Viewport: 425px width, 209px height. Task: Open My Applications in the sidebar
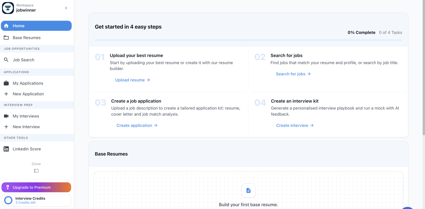coord(36,83)
